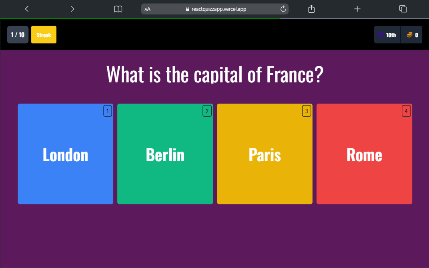Click the small badge numbered 4 on Rome card
Screen dimensions: 429x268
(x=406, y=111)
